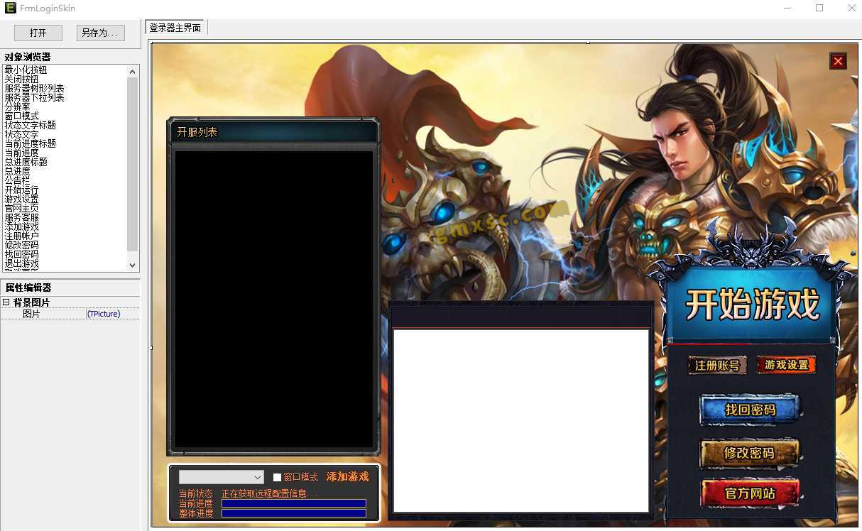Click the FrmLoginSkin app icon in title bar
The width and height of the screenshot is (862, 531).
pyautogui.click(x=9, y=9)
